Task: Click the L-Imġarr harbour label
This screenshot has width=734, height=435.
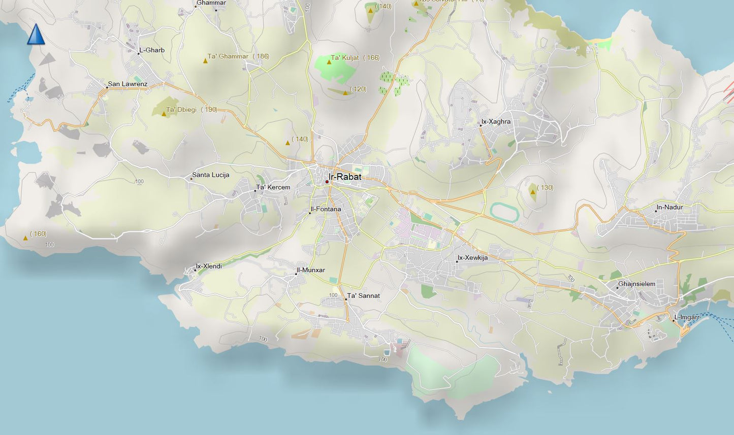Action: coord(687,317)
